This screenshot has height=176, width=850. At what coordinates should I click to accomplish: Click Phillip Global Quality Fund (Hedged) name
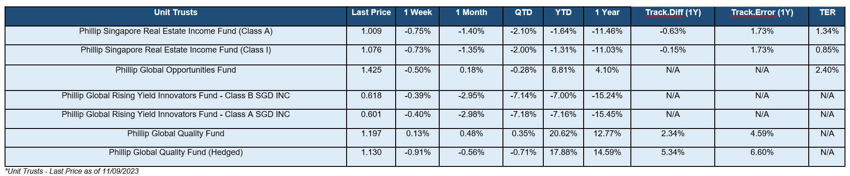click(x=176, y=152)
